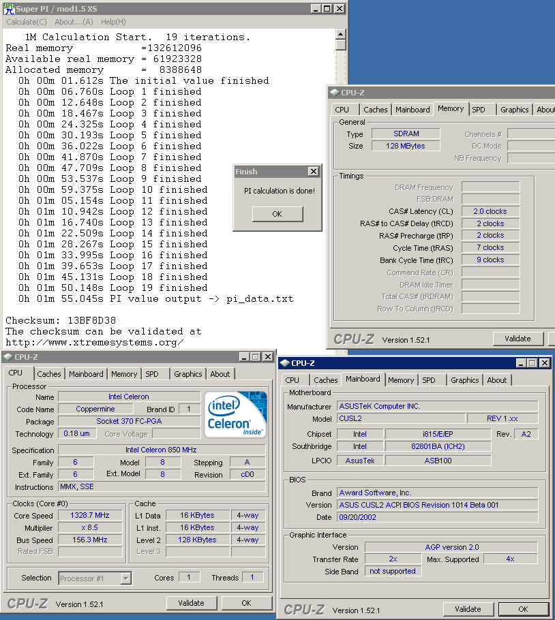The width and height of the screenshot is (555, 620).
Task: Open the Help(H) menu
Action: click(x=113, y=22)
